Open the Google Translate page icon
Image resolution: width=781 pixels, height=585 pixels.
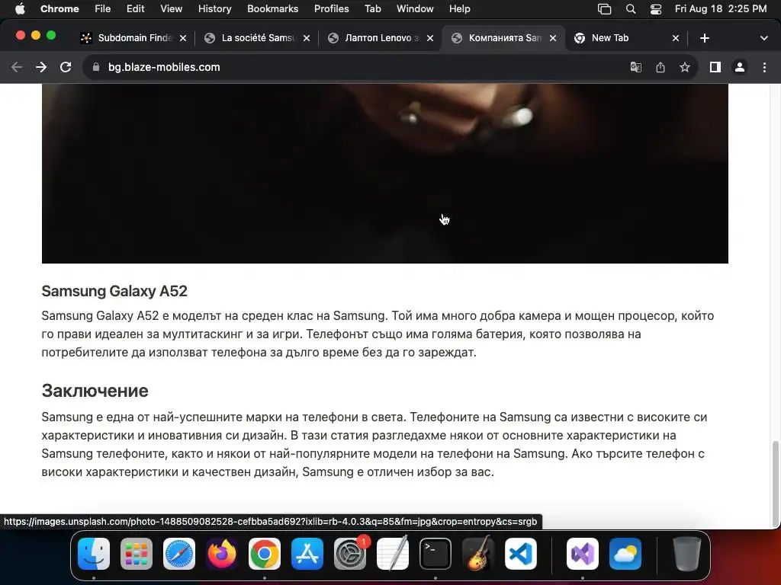[x=635, y=67]
